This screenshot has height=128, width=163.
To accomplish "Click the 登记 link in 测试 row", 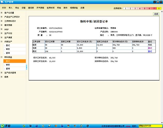I will click(150, 51).
